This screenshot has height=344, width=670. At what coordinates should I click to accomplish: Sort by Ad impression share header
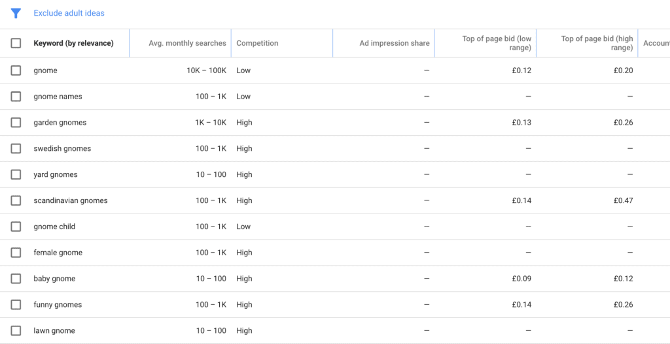(x=394, y=43)
